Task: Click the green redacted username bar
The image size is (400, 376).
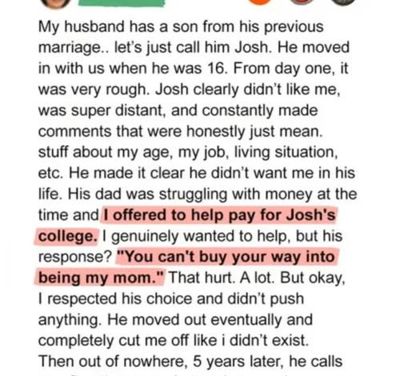Action: tap(122, 2)
